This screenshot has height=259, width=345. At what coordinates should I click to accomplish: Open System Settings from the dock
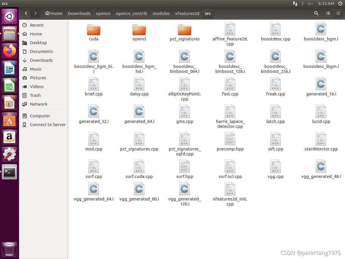(x=9, y=155)
